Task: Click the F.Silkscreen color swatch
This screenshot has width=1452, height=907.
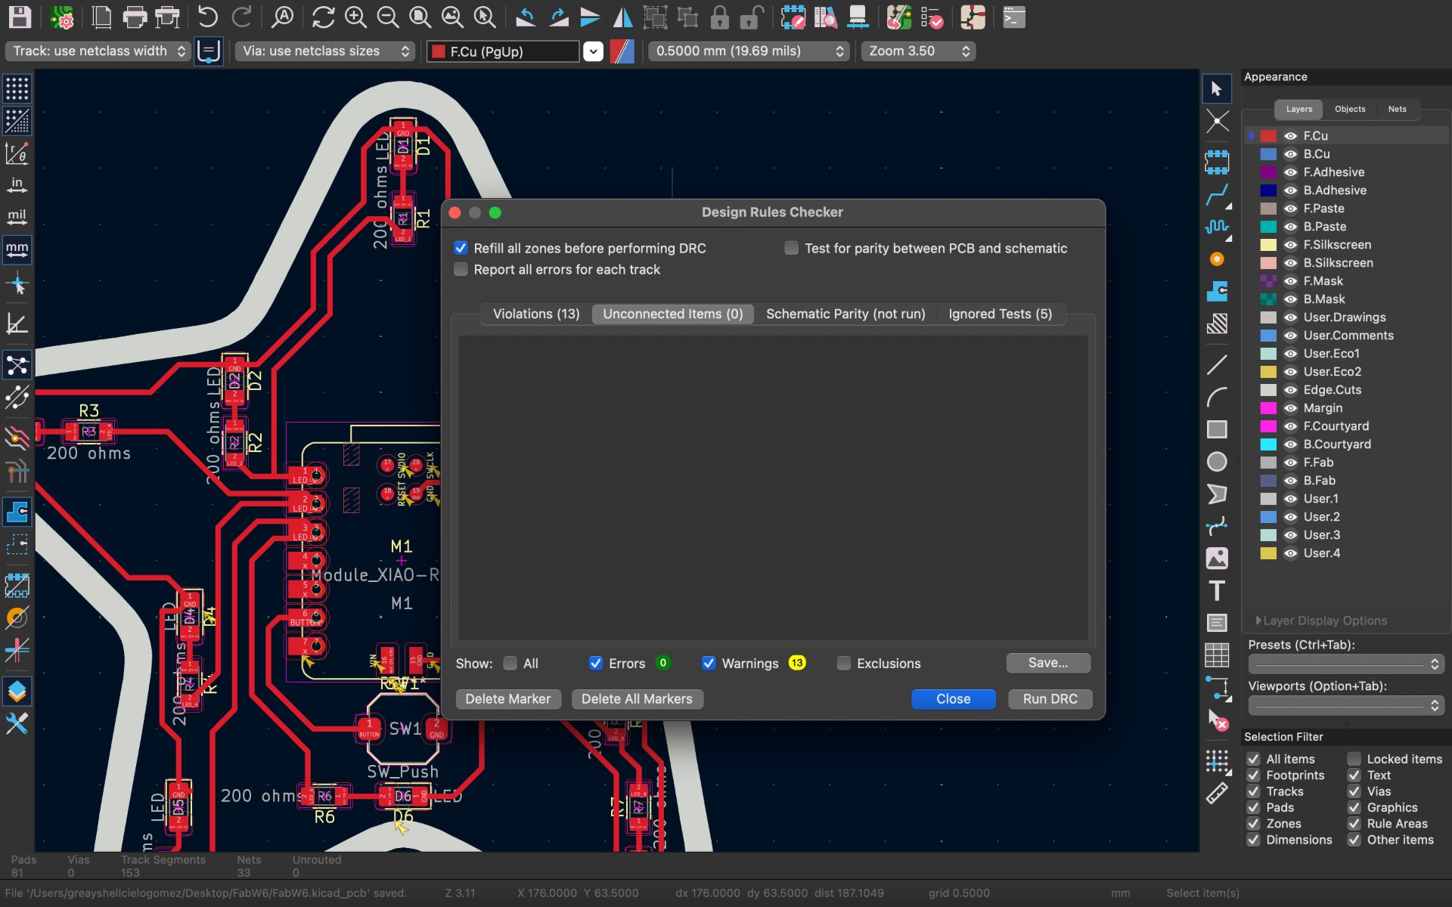Action: tap(1268, 245)
